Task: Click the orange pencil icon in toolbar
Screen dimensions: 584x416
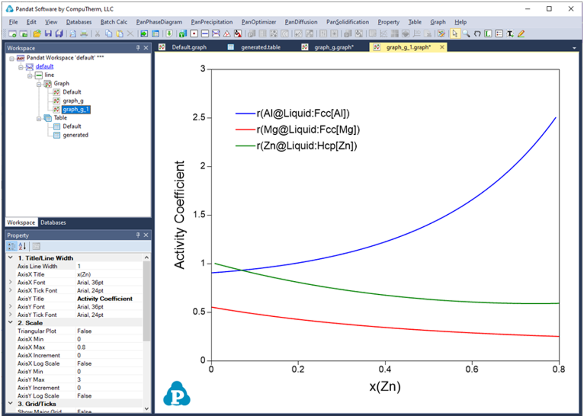Action: (x=521, y=34)
